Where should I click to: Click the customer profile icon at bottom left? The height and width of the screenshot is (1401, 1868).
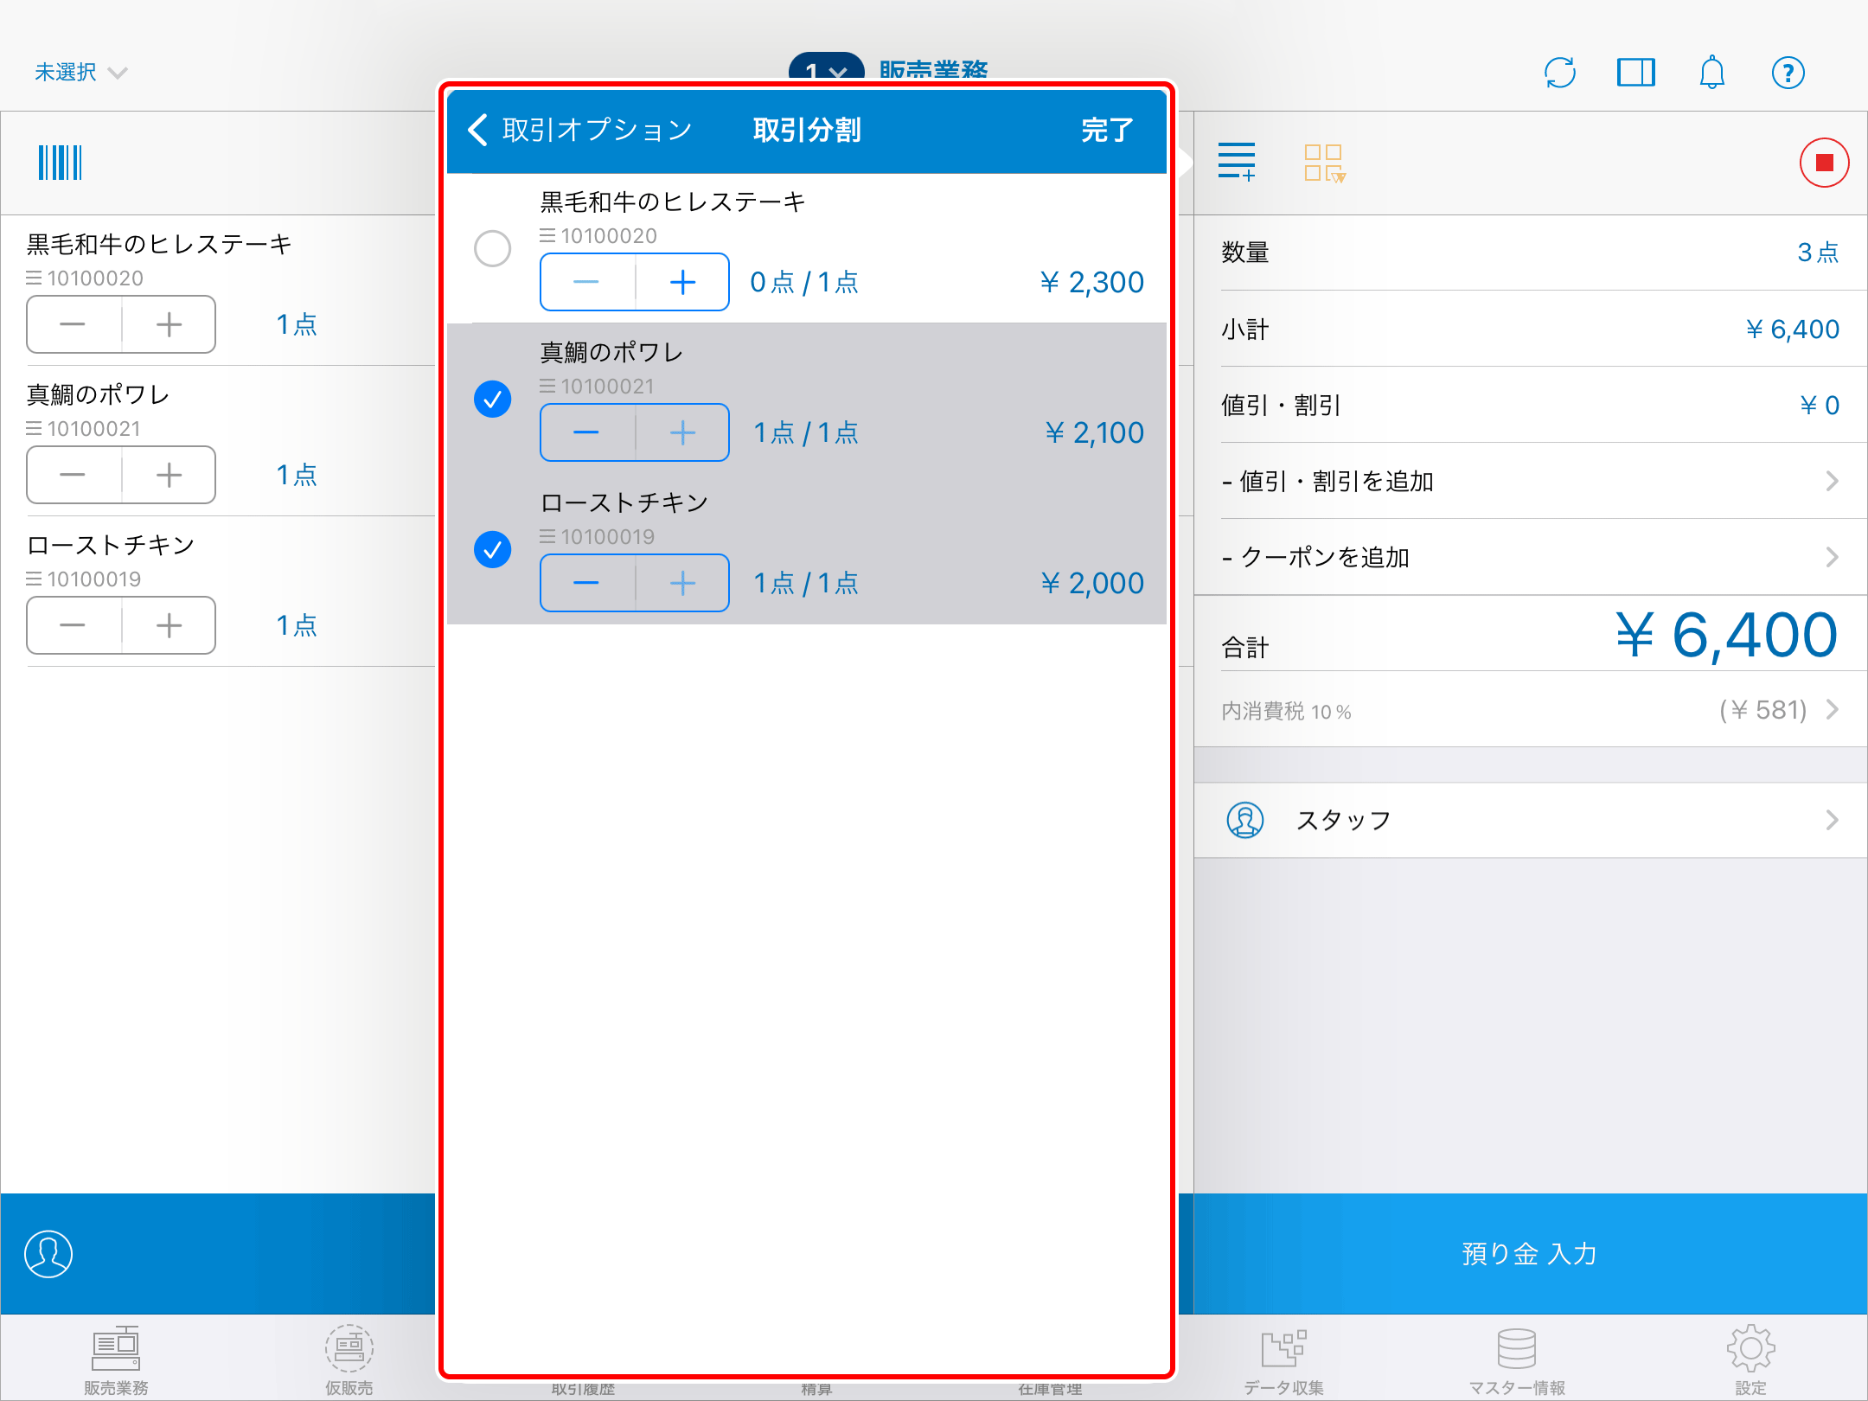tap(48, 1254)
